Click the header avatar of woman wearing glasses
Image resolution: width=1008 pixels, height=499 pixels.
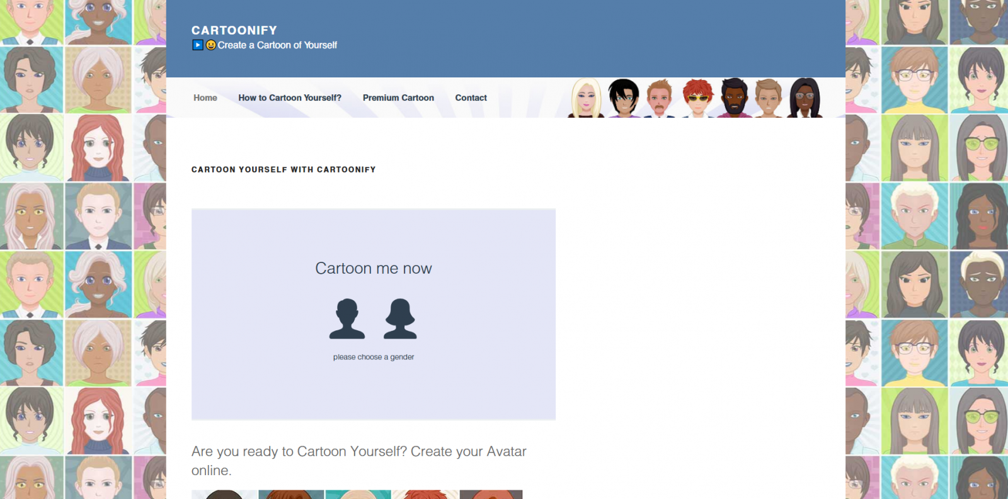coord(805,98)
